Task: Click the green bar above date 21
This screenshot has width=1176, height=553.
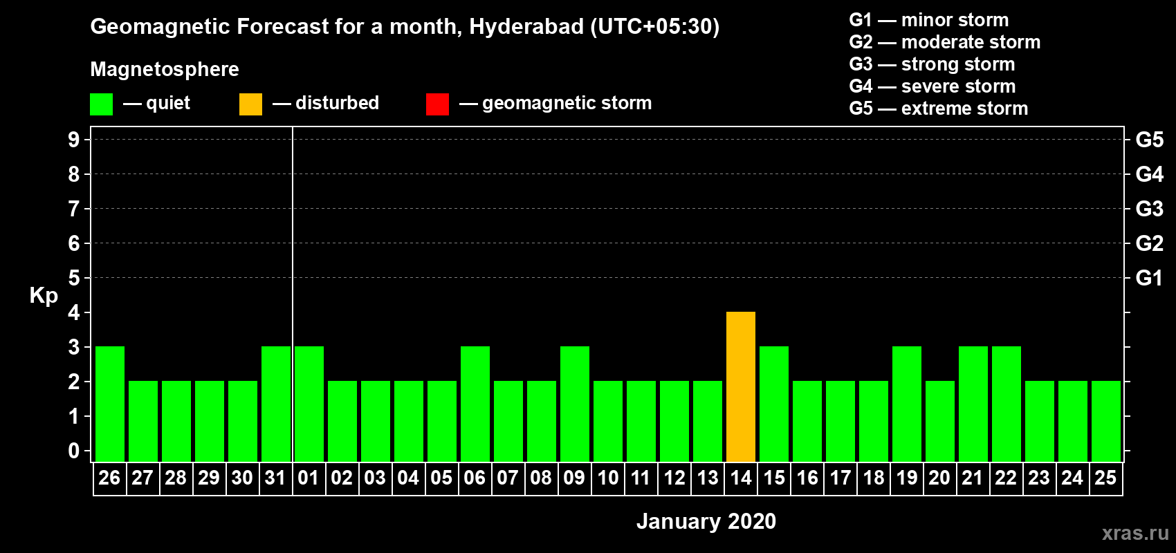Action: point(973,404)
